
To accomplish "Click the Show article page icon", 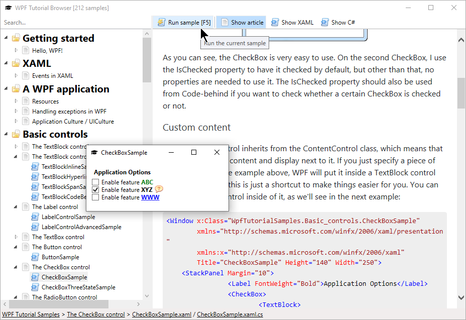I will tap(224, 22).
